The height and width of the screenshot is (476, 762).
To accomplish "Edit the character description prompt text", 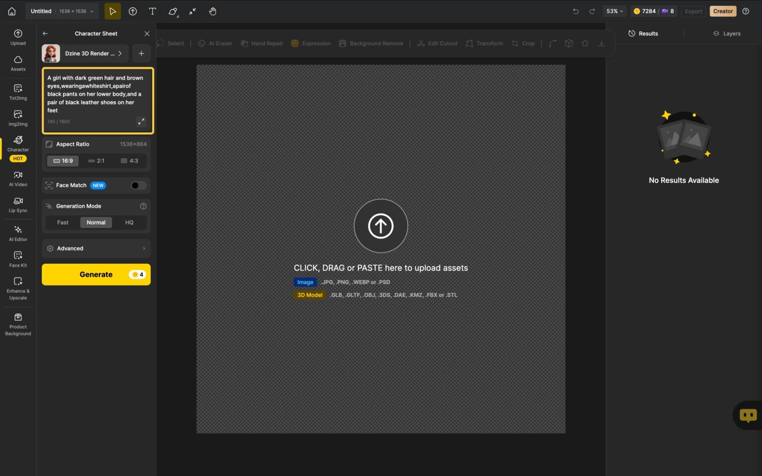I will point(94,94).
